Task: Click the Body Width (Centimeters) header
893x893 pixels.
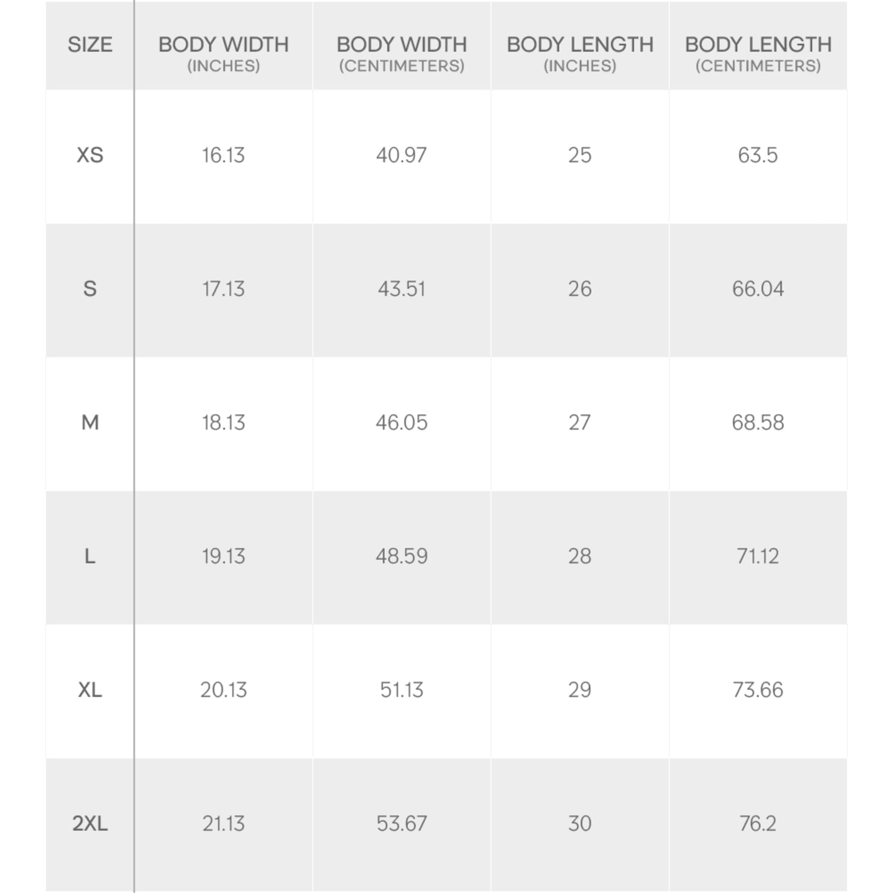Action: [401, 53]
